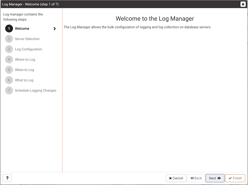This screenshot has width=248, height=185.
Task: Click the chevron arrow beside Welcome
Action: pos(55,29)
